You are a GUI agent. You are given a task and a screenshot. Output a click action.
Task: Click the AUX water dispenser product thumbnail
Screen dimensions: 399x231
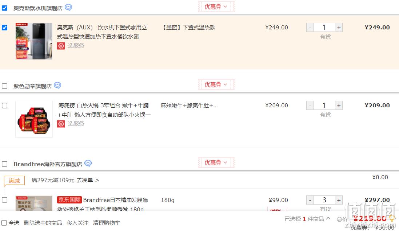[34, 41]
